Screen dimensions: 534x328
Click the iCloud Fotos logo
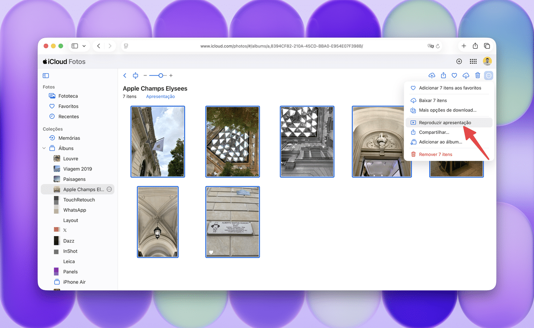64,61
